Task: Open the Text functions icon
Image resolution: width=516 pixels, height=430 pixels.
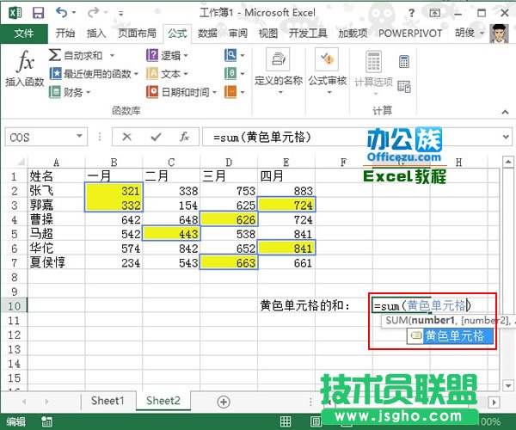Action: tap(152, 73)
